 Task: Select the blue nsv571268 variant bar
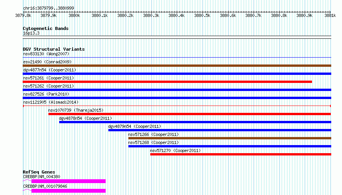[x=230, y=146]
